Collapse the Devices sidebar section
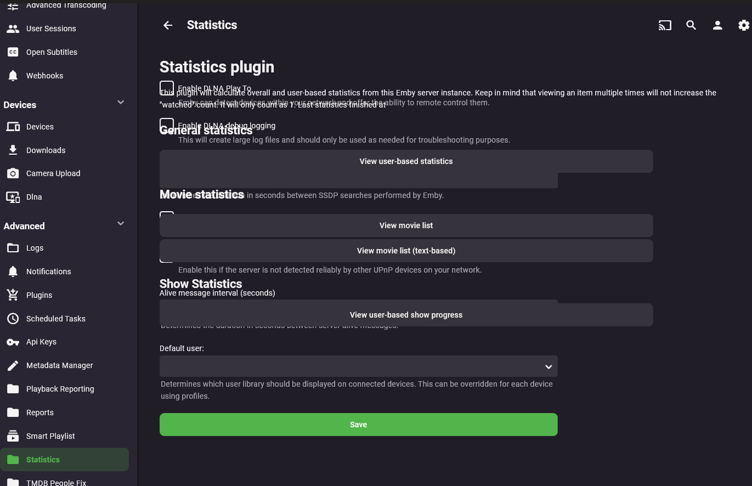This screenshot has height=486, width=752. click(121, 103)
